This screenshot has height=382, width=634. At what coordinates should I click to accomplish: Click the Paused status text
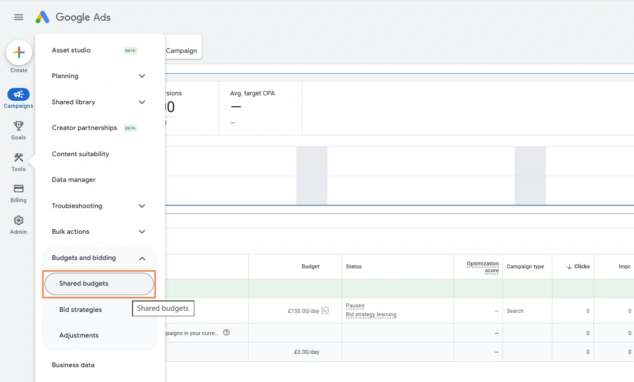[355, 306]
